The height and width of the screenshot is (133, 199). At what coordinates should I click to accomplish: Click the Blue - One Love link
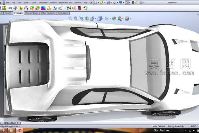click(161, 130)
